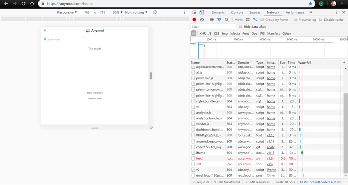Viewport: 348px width, 185px height.
Task: Filter requests by JS
Action: (x=210, y=33)
